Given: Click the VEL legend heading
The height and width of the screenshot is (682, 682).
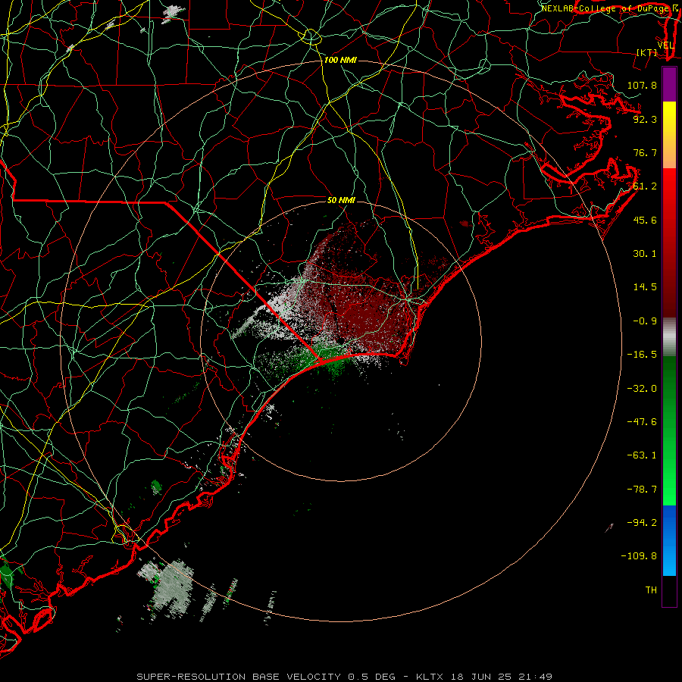Looking at the screenshot, I should point(665,45).
